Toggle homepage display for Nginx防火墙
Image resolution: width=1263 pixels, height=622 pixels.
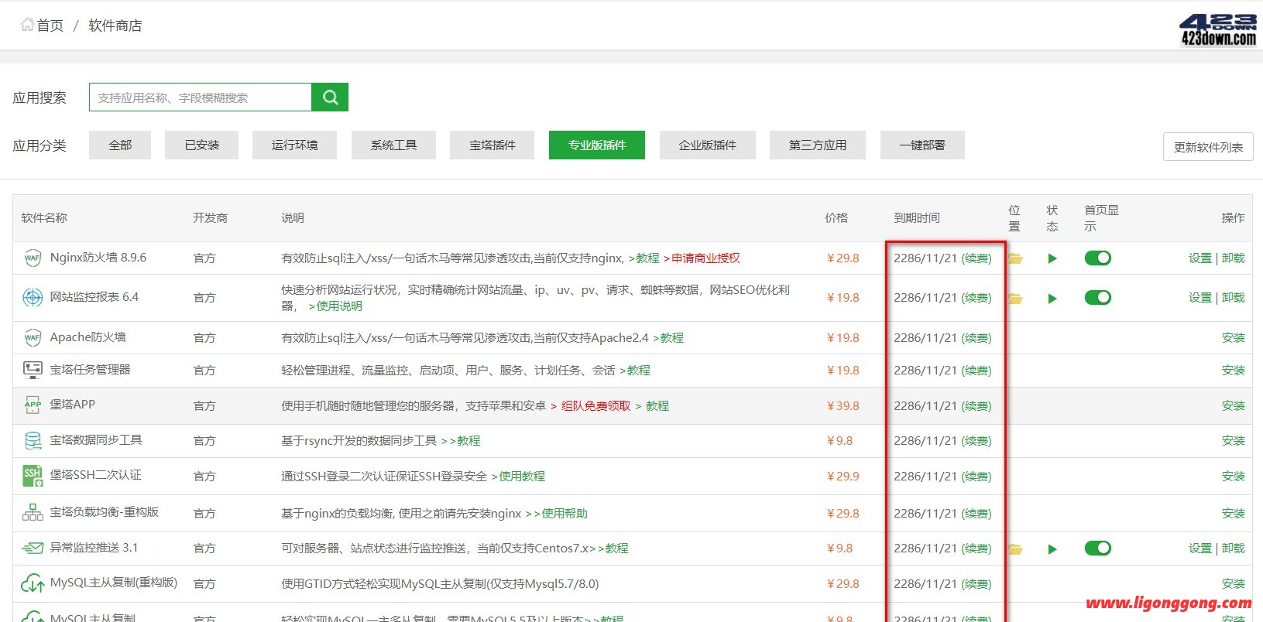1097,258
